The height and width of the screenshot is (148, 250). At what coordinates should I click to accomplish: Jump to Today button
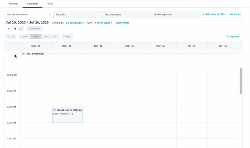point(67,37)
